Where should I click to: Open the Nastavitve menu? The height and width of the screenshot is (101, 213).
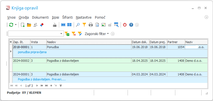click(x=84, y=18)
